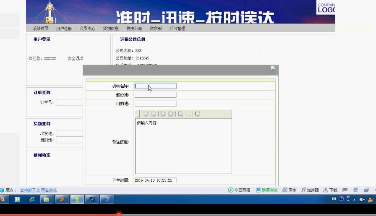Click the glasses-like icon after 下载
This screenshot has width=376, height=216.
click(x=345, y=190)
